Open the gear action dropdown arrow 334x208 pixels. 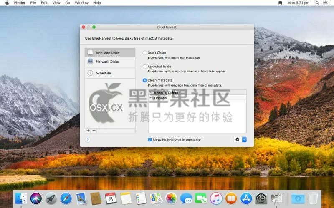244,139
